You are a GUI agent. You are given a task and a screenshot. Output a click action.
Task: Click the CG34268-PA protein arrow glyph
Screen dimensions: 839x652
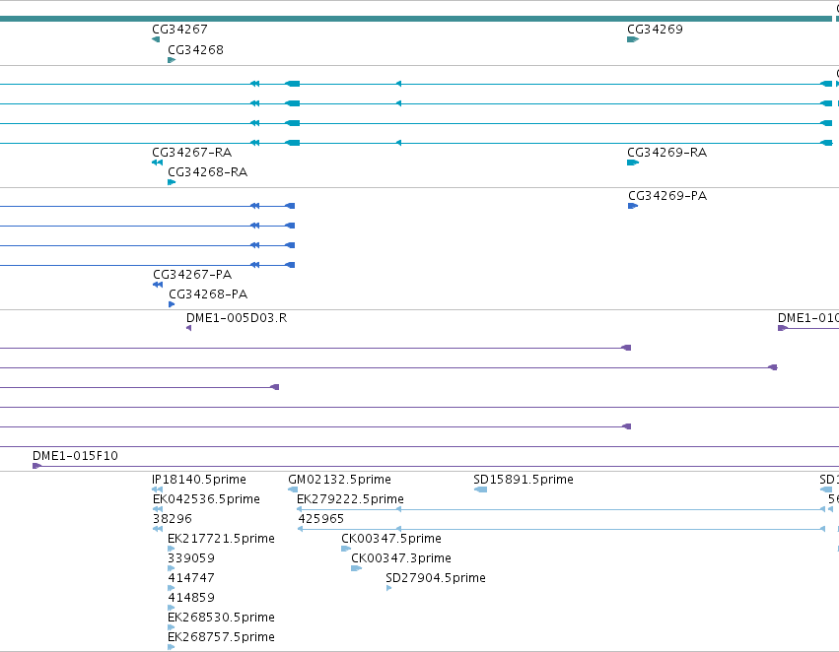172,304
